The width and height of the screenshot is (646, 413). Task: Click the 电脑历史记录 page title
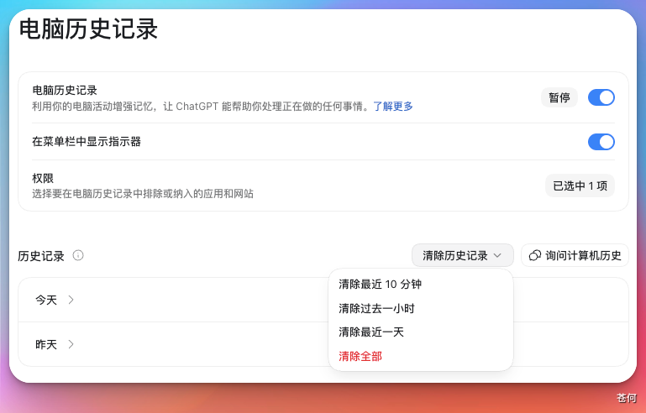[x=88, y=29]
